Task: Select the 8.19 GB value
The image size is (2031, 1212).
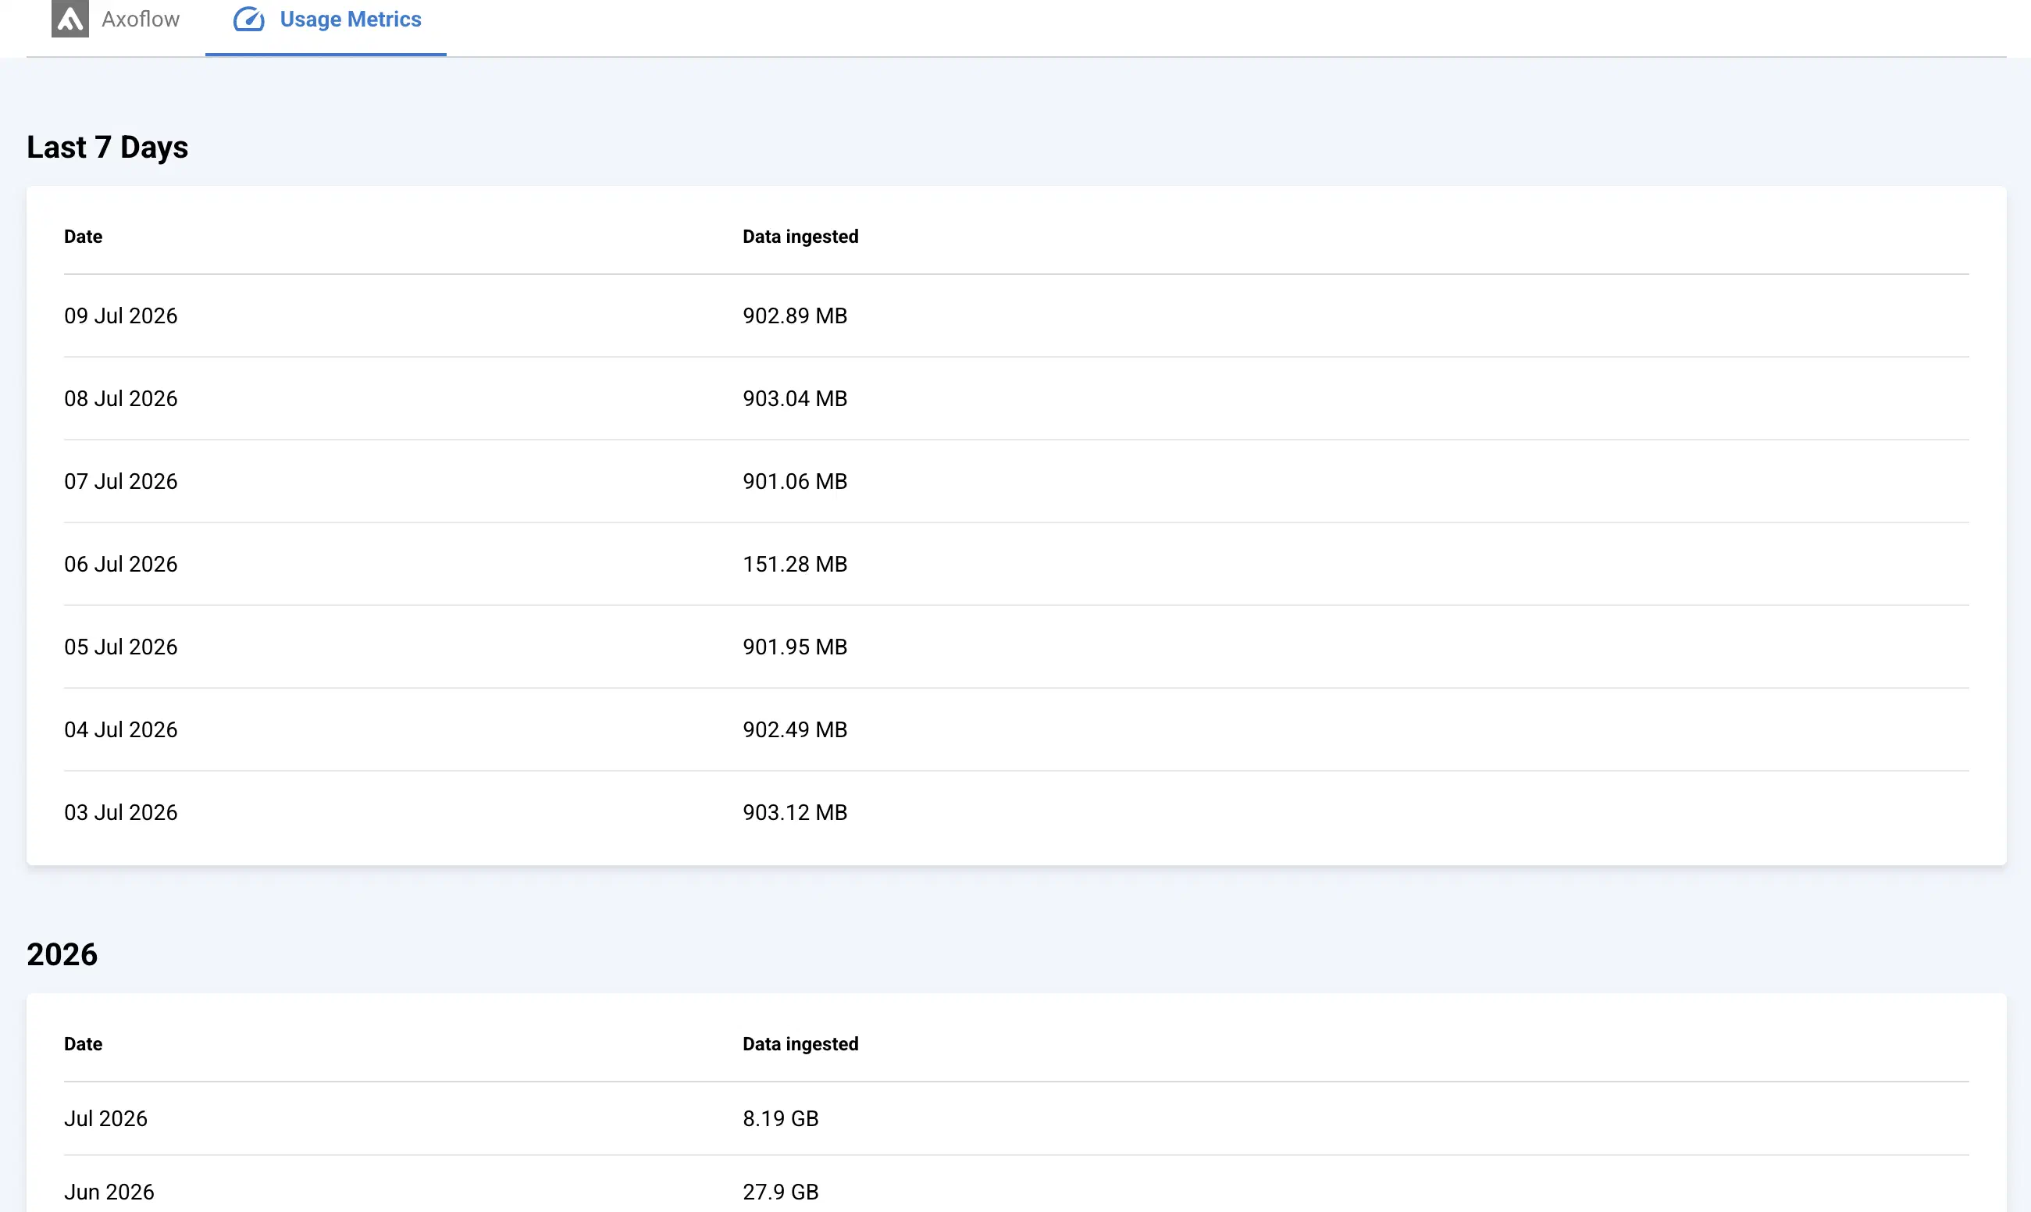Action: tap(781, 1119)
